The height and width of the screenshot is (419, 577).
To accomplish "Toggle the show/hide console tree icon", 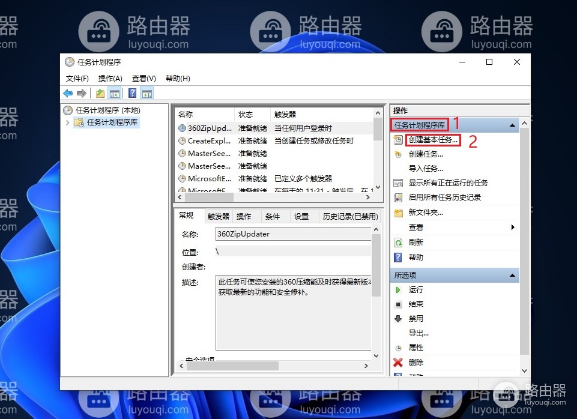I will 115,94.
